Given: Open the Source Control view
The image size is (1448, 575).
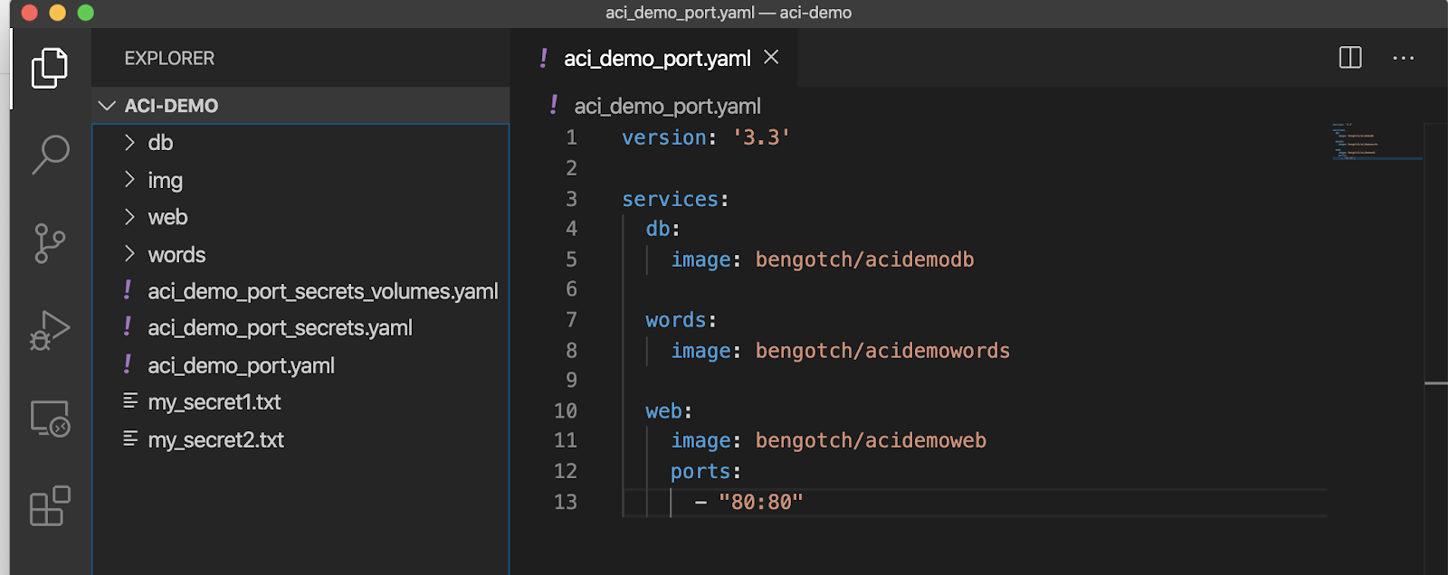Looking at the screenshot, I should tap(50, 243).
